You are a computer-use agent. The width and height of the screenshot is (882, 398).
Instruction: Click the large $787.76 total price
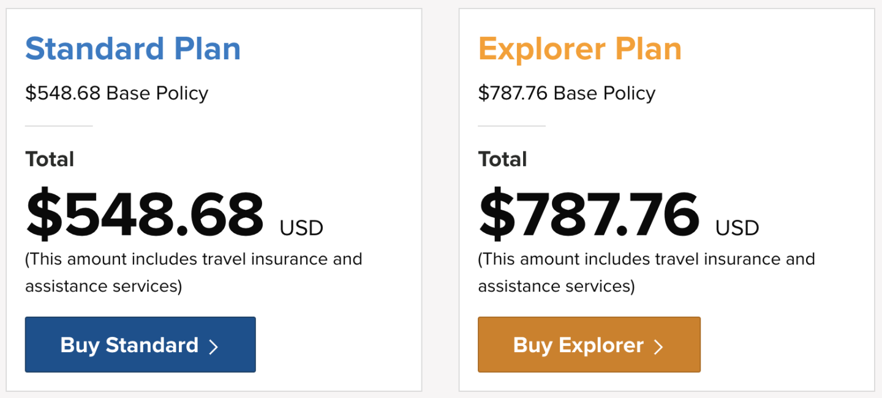pos(589,215)
